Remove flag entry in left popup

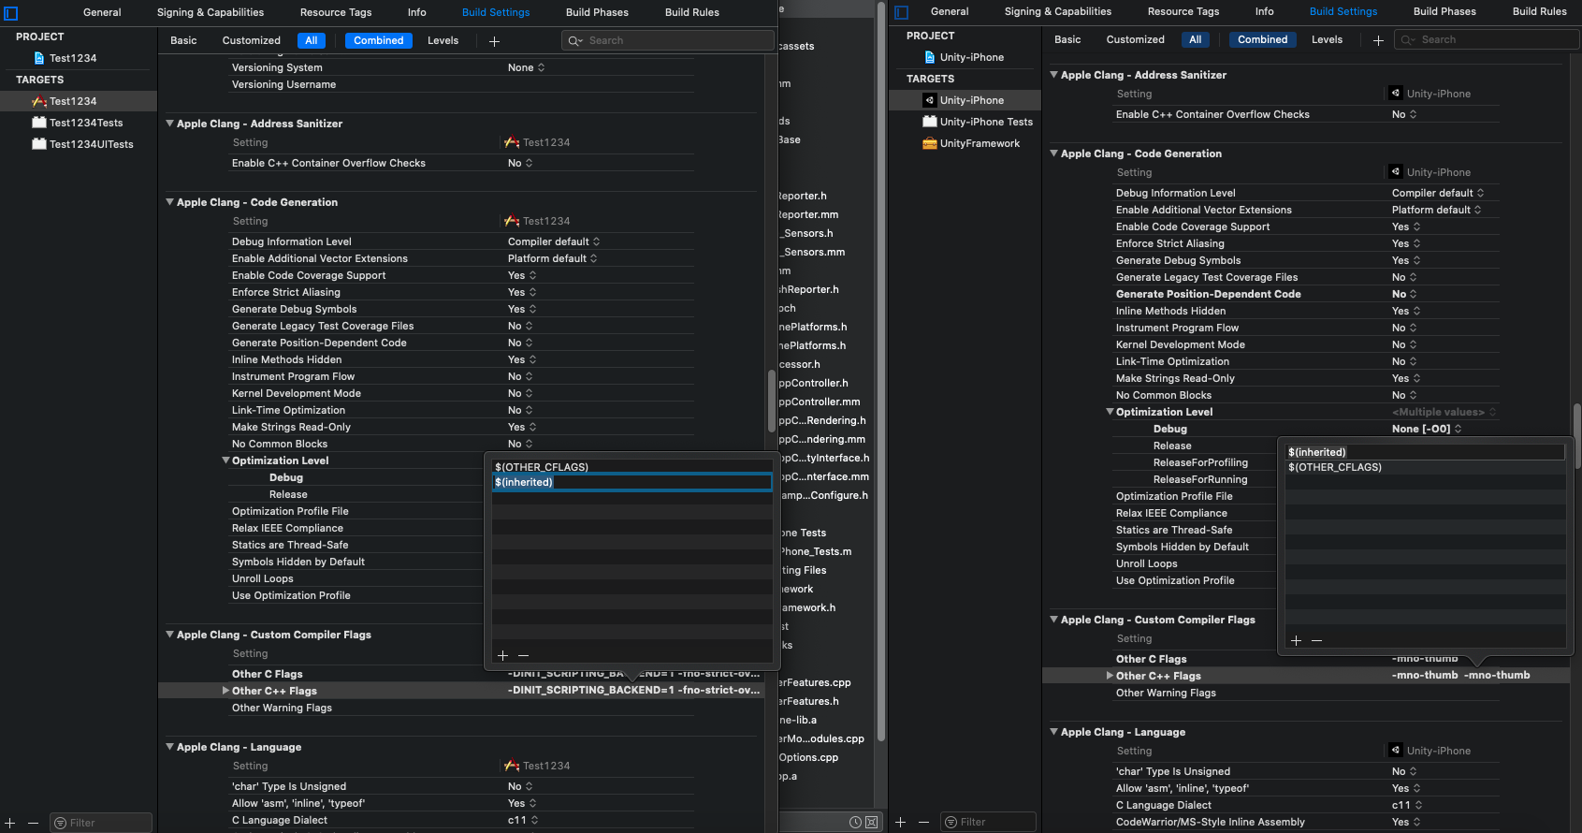[x=523, y=655]
